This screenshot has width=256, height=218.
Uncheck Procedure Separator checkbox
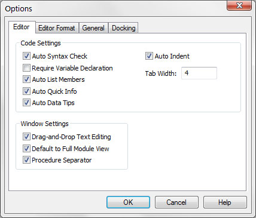click(x=26, y=160)
